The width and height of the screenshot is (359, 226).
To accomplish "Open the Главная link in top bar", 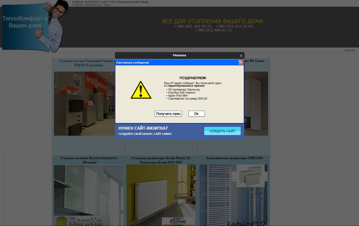I will 77,5.
